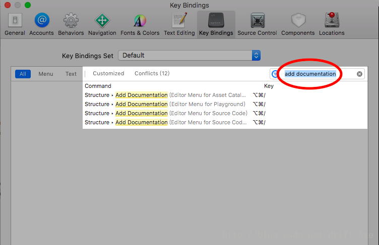Click the key shortcut for Source Cod… row

pyautogui.click(x=259, y=122)
